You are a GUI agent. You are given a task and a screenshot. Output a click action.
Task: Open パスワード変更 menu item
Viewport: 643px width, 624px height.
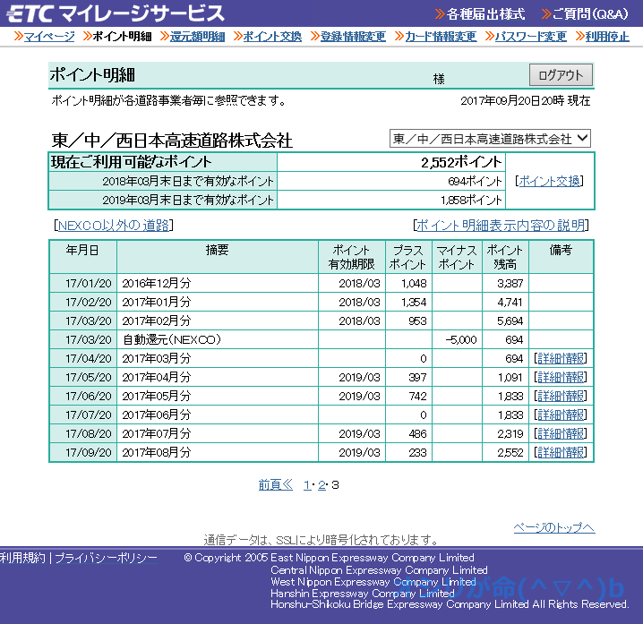(x=531, y=37)
